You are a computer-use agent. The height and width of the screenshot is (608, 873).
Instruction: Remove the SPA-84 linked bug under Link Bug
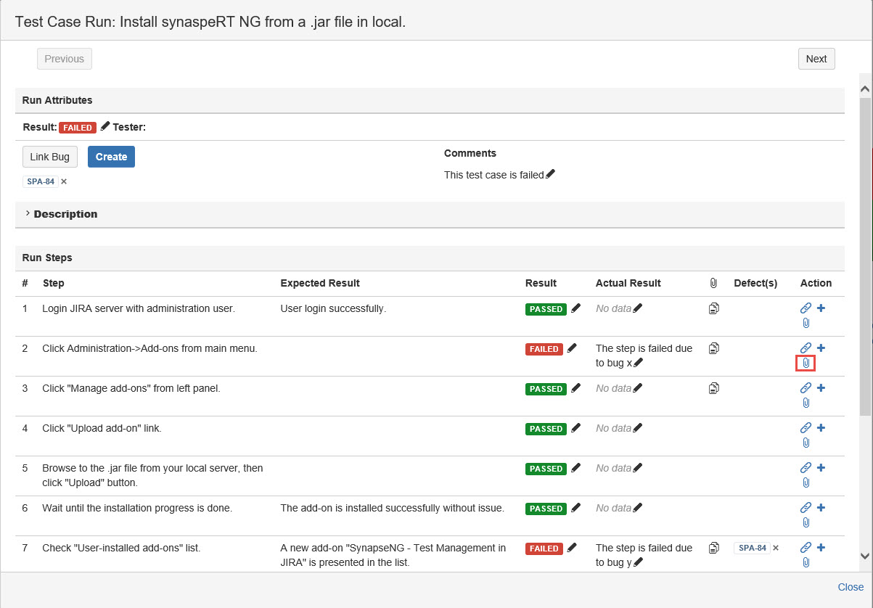tap(64, 181)
